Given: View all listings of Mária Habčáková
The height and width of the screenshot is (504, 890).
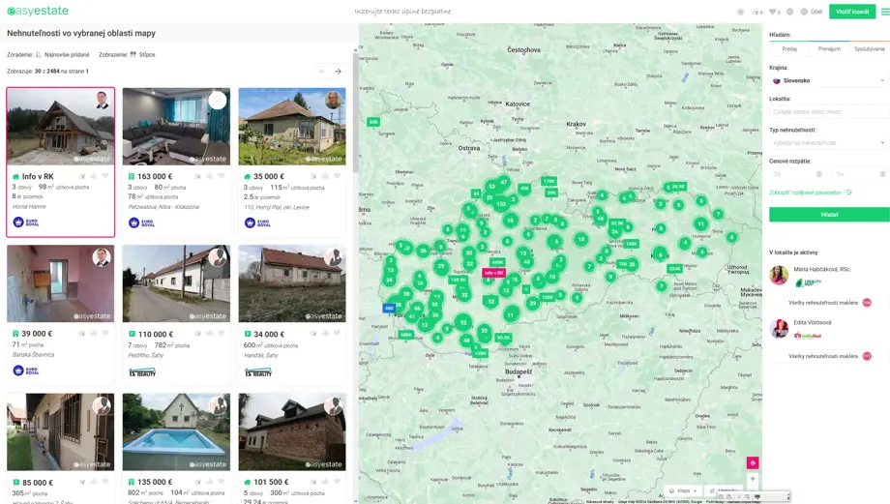Looking at the screenshot, I should (829, 303).
